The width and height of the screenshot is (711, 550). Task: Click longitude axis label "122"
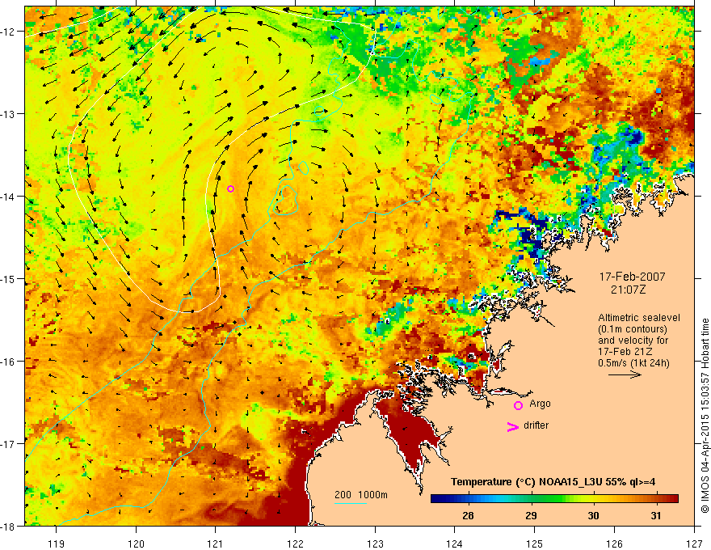295,544
